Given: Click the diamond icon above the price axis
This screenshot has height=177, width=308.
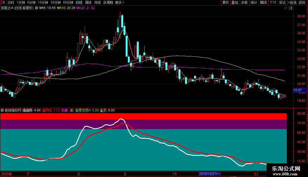Looking at the screenshot, I should [286, 8].
